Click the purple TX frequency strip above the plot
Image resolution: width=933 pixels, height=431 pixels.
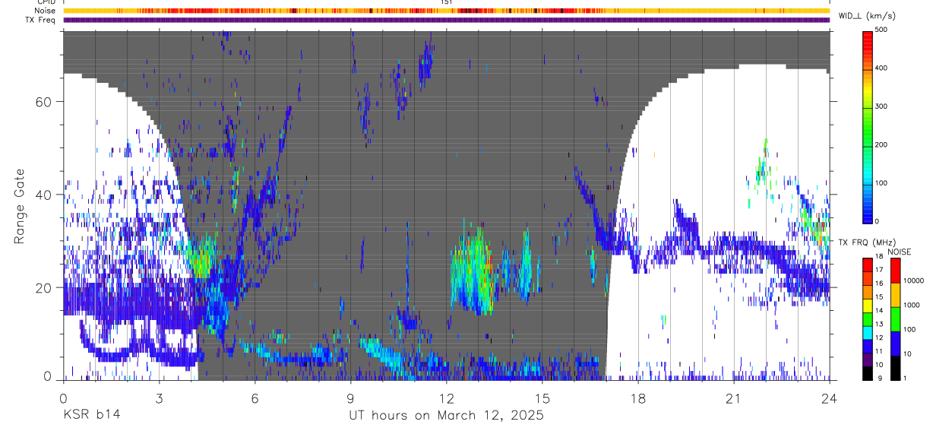tap(446, 20)
